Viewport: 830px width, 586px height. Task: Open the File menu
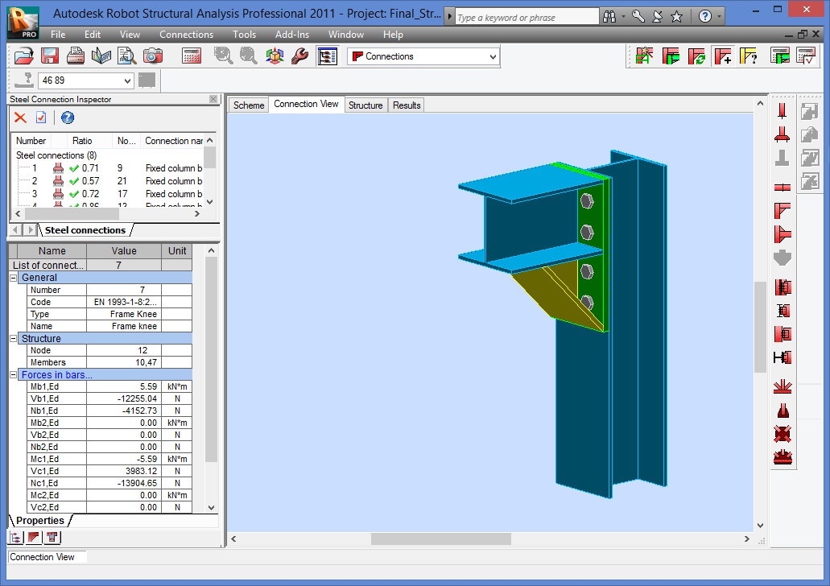(x=58, y=35)
